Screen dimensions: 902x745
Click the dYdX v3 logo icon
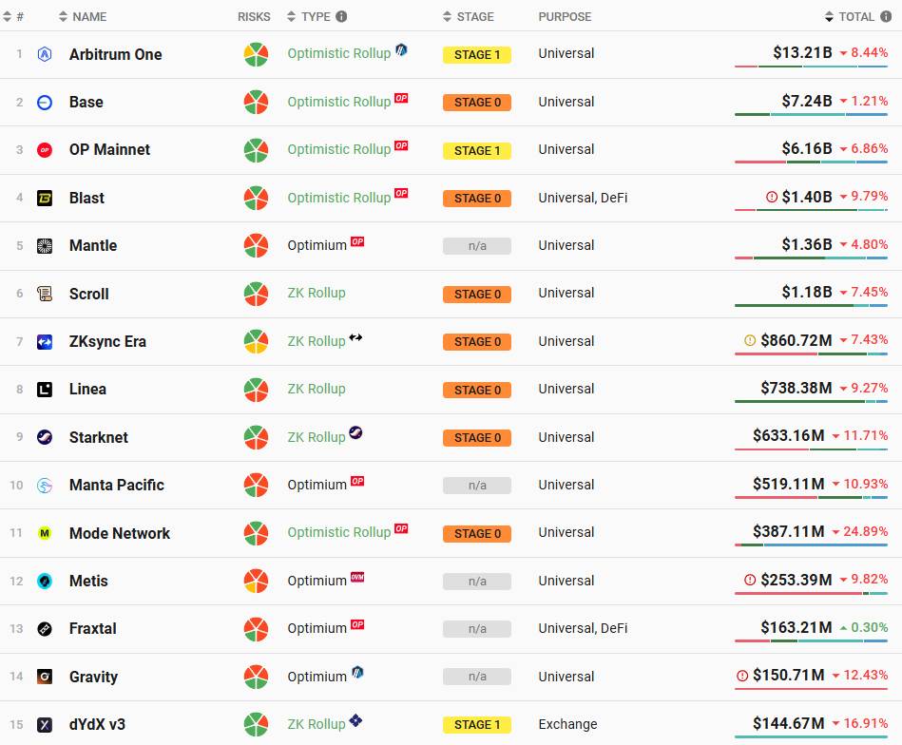tap(45, 725)
